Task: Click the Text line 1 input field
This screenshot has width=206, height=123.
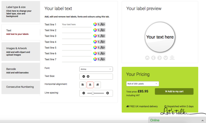Action: click(x=76, y=24)
